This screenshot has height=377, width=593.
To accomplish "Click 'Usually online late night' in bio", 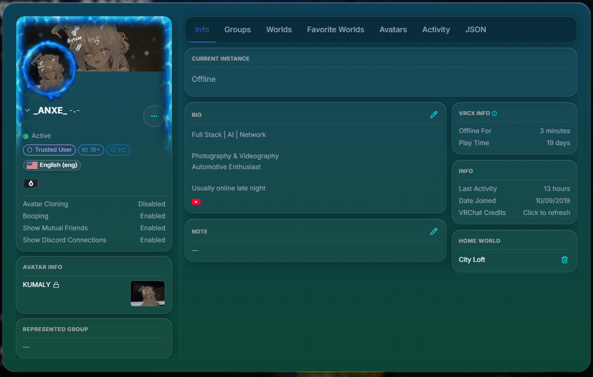I will (x=228, y=188).
